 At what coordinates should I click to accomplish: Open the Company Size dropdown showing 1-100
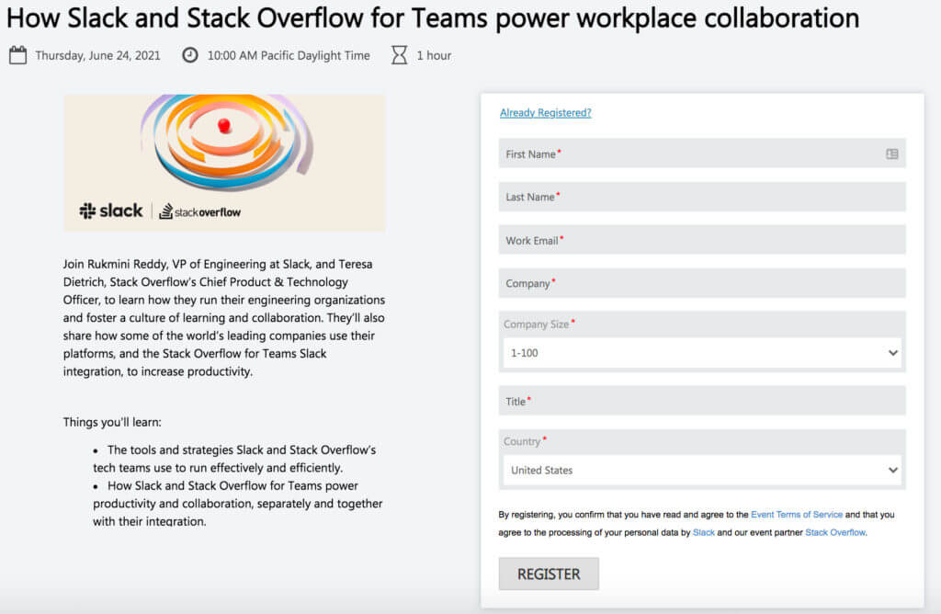pos(701,352)
